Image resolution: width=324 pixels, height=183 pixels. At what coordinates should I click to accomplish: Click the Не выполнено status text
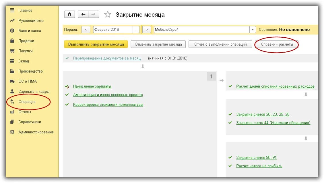pos(294,30)
